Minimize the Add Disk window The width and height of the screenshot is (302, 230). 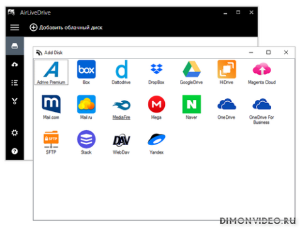click(251, 52)
